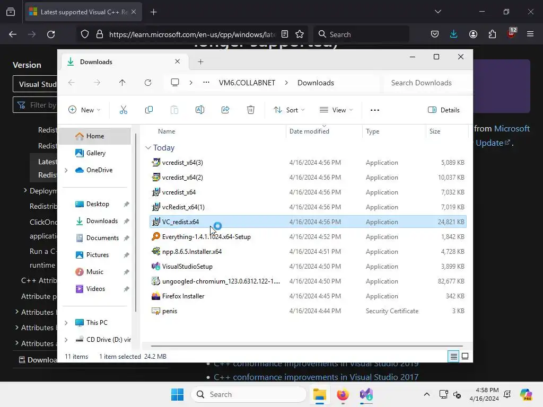
Task: Open Desktop quick access item
Action: click(98, 204)
